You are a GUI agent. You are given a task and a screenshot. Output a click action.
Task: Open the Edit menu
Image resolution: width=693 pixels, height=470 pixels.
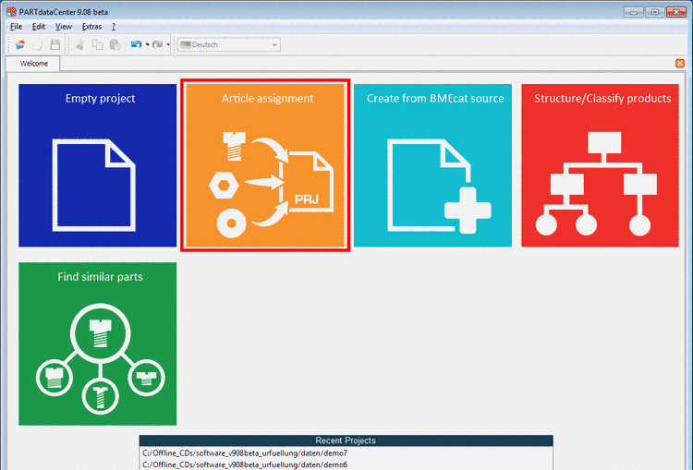click(x=39, y=27)
